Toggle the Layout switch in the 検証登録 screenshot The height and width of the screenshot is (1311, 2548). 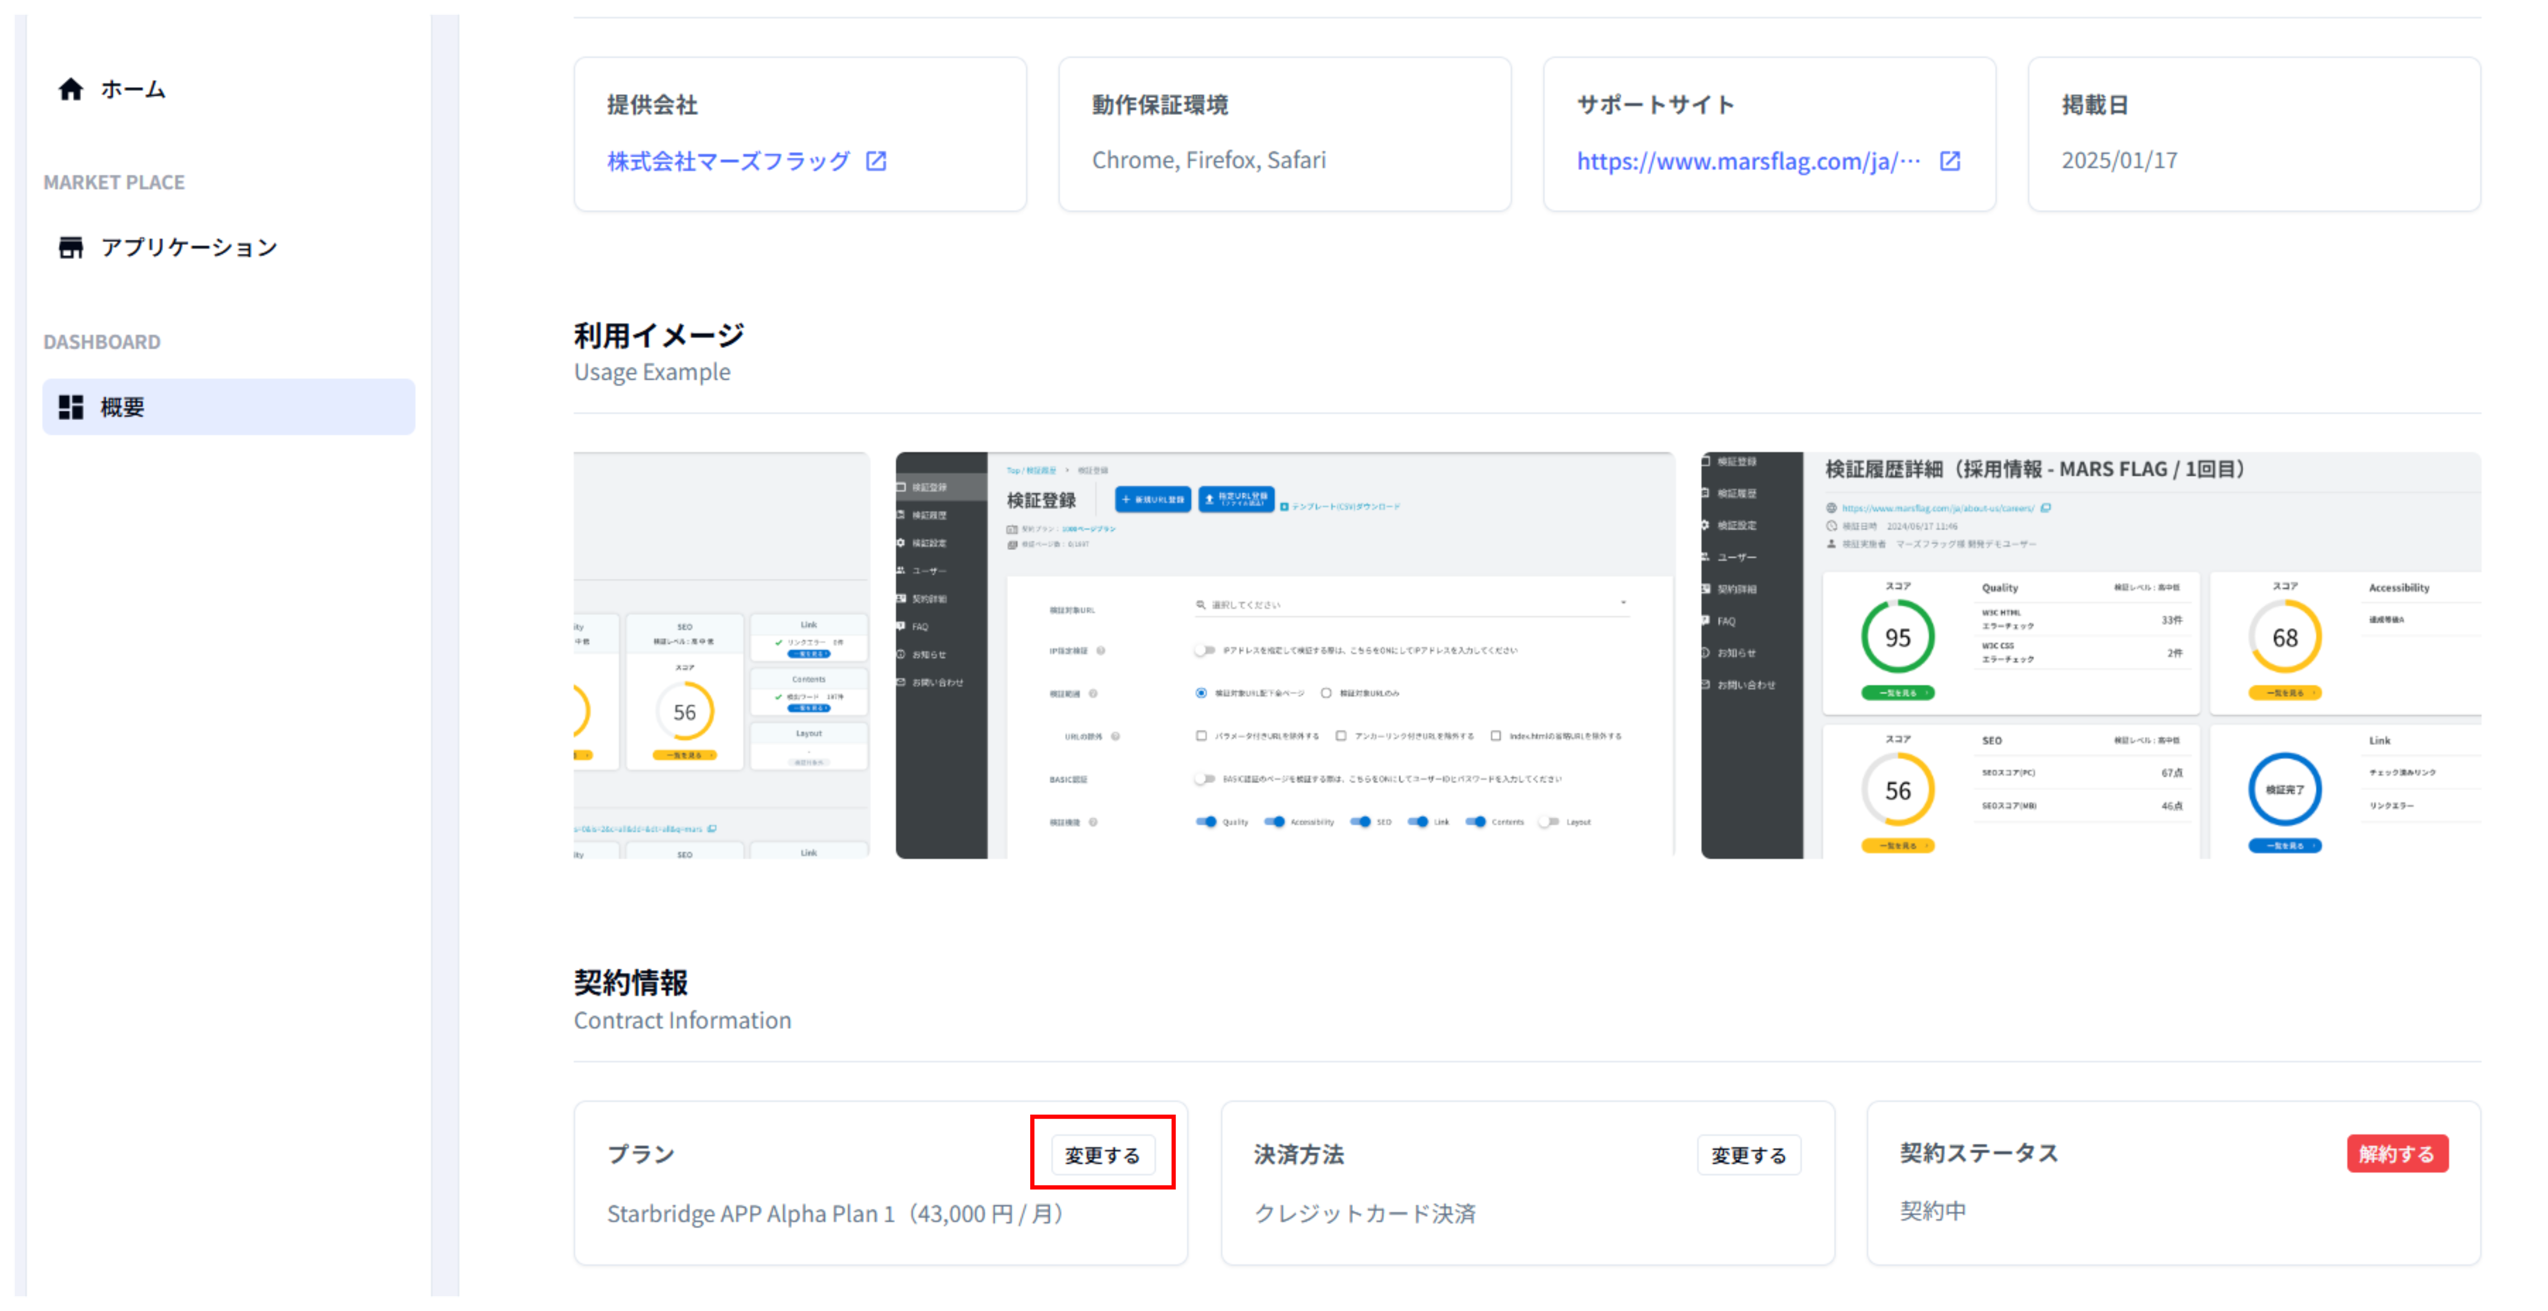pos(1550,821)
